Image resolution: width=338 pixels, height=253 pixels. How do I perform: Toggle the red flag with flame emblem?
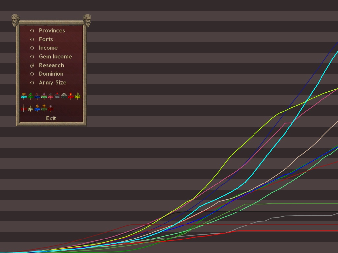pyautogui.click(x=71, y=96)
